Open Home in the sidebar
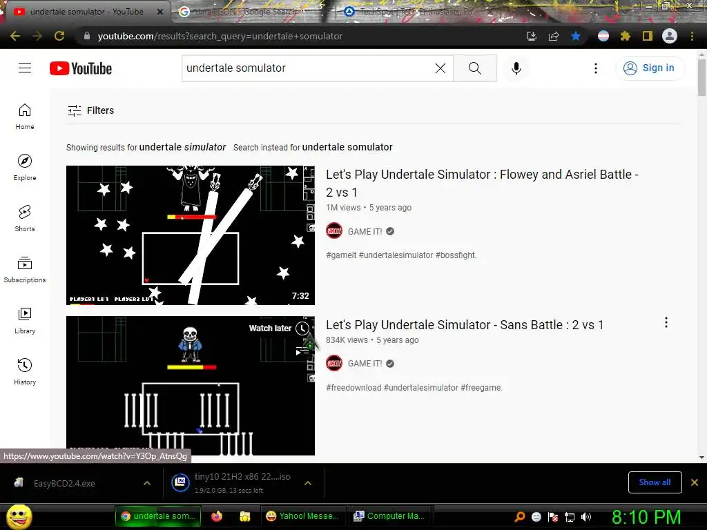The image size is (707, 530). (x=25, y=116)
